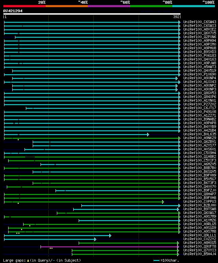218x263 pixels.
Task: Select hit UniRef100_C6JT17
Action: pos(200,108)
